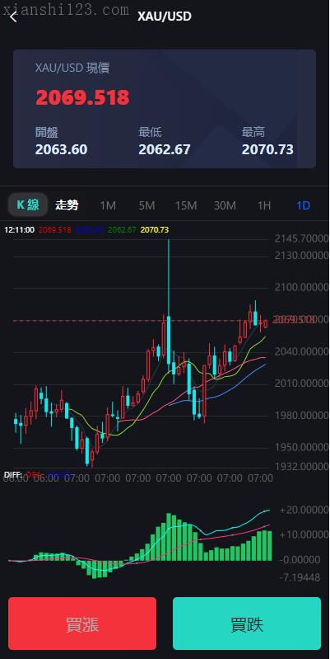Select the 1D daily interval
The height and width of the screenshot is (659, 330).
[303, 205]
